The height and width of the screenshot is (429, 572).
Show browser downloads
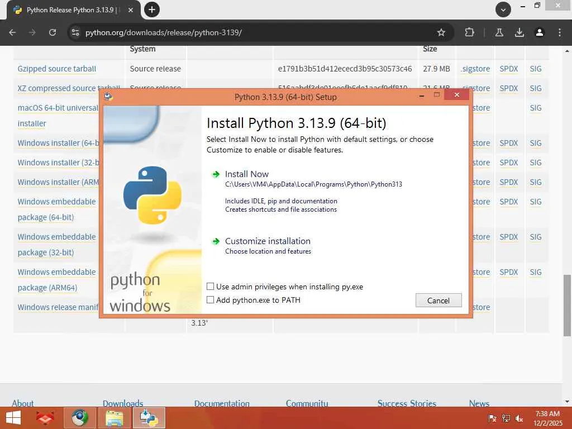point(519,32)
